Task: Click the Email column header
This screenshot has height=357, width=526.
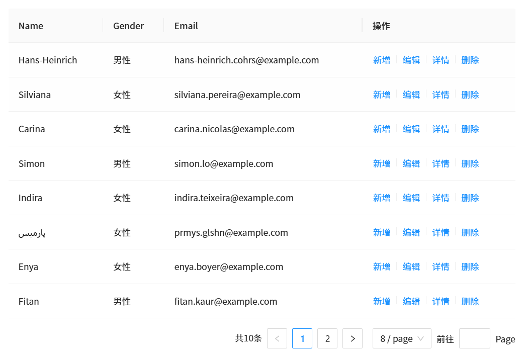Action: (x=186, y=26)
